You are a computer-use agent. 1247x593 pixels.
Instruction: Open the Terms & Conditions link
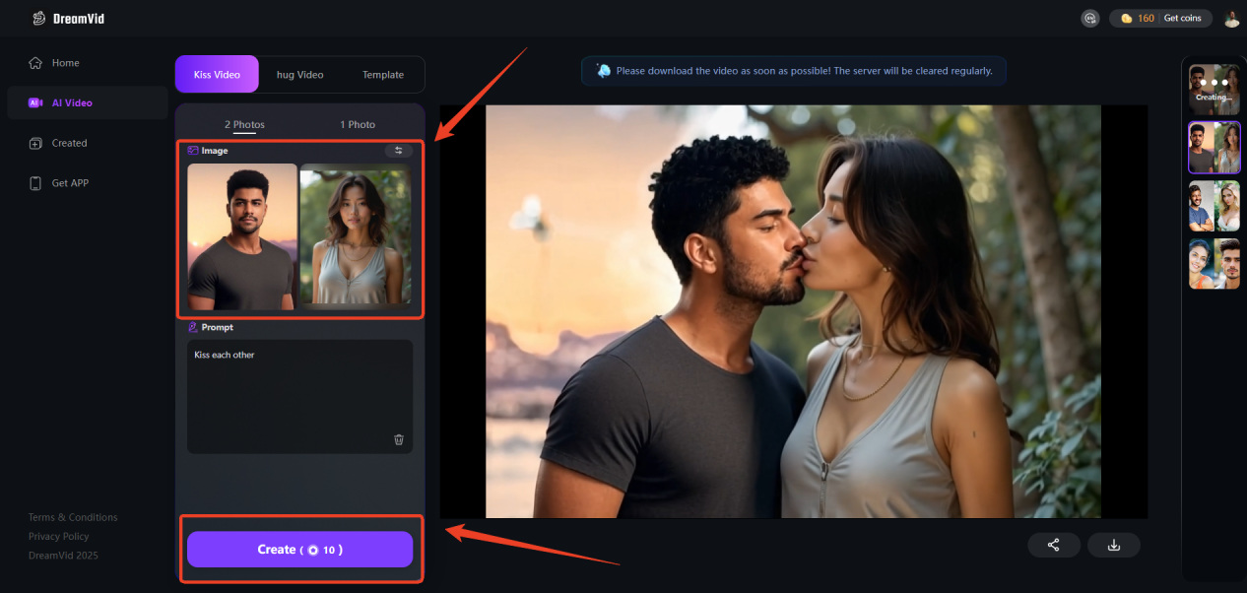click(73, 517)
